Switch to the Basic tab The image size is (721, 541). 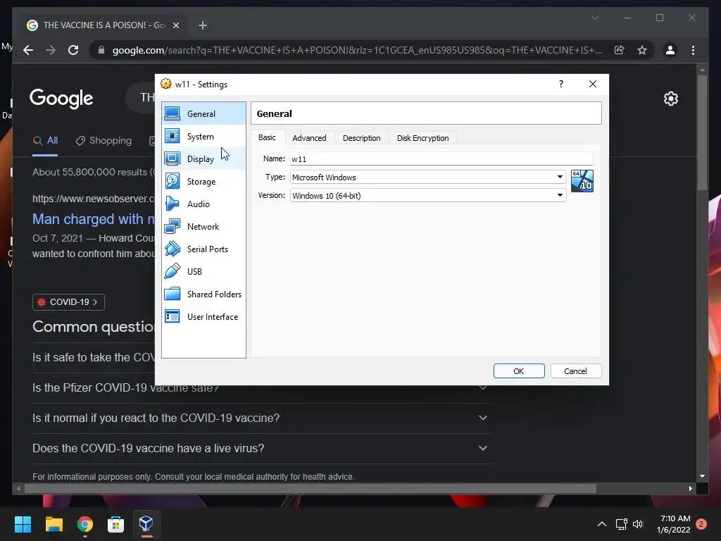click(x=267, y=137)
